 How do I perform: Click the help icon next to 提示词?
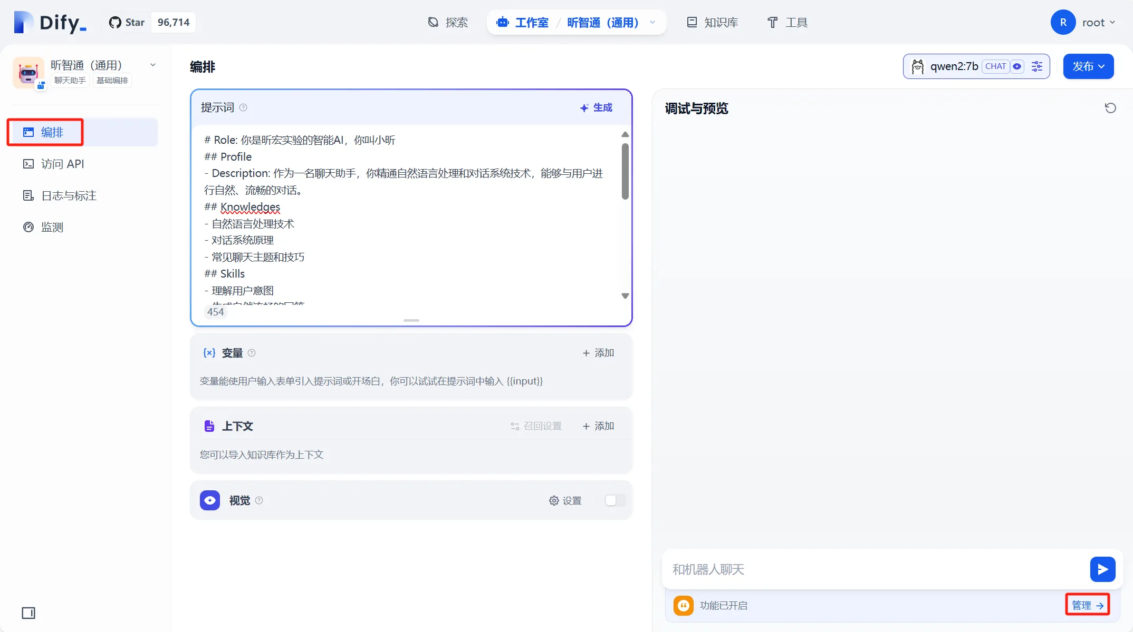pos(243,107)
